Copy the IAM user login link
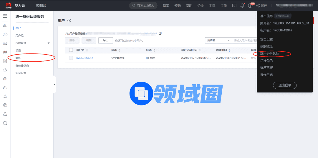This screenshot has height=158, width=318. pos(160,33)
